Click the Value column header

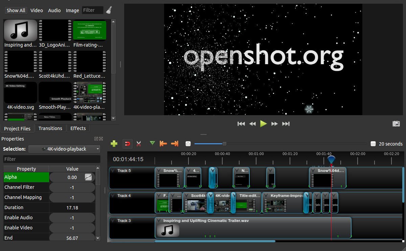(72, 169)
